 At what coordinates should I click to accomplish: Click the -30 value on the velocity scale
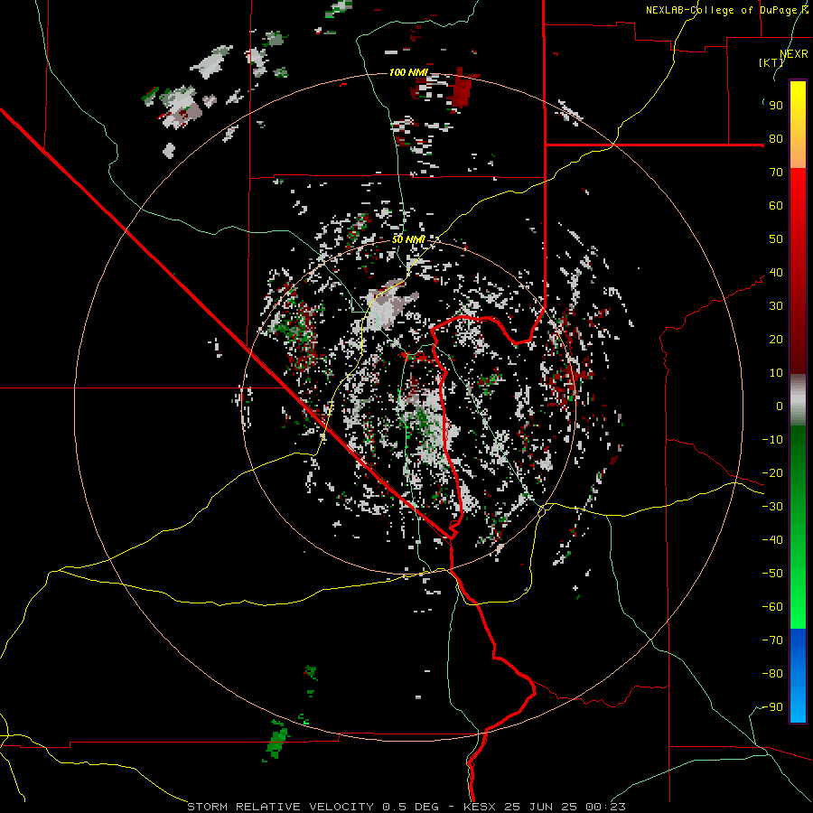tap(772, 507)
